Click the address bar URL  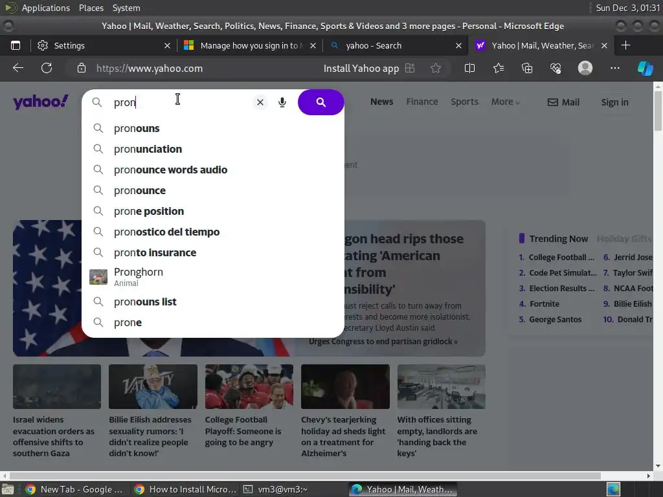[150, 68]
